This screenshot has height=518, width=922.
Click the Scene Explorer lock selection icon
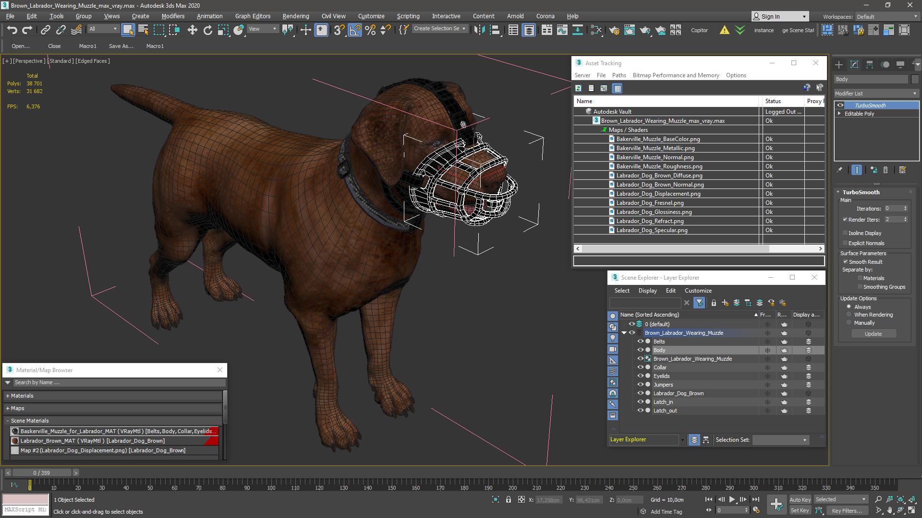pos(714,303)
